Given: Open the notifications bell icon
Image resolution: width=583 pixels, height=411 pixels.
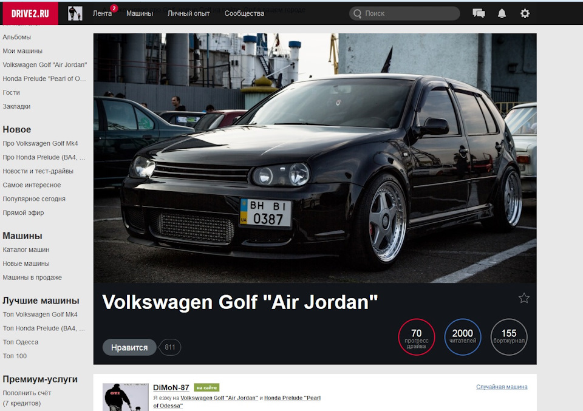Looking at the screenshot, I should click(502, 13).
